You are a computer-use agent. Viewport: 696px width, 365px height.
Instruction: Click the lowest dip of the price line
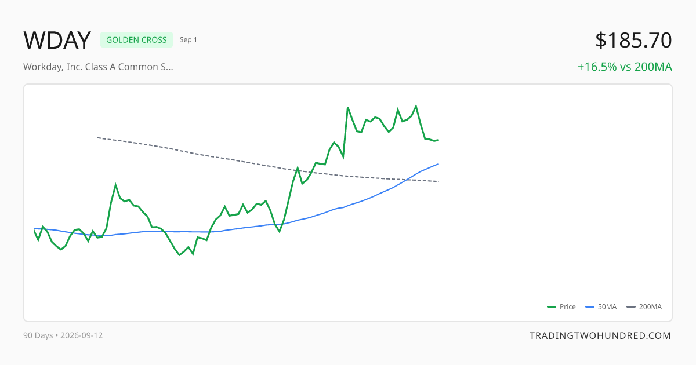[x=179, y=255]
